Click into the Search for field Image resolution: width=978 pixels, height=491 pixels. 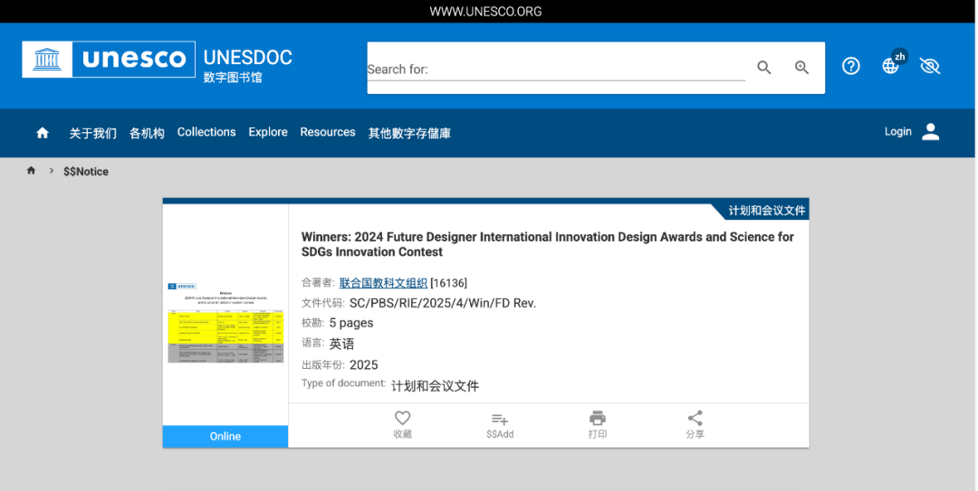click(x=555, y=70)
